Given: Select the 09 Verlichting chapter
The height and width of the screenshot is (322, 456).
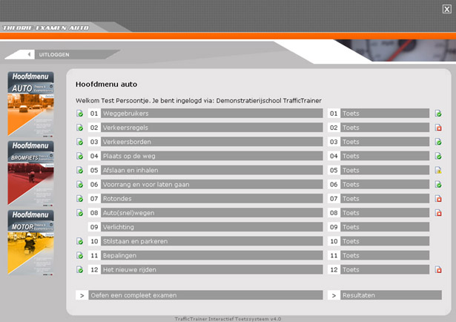Looking at the screenshot, I should [x=205, y=227].
